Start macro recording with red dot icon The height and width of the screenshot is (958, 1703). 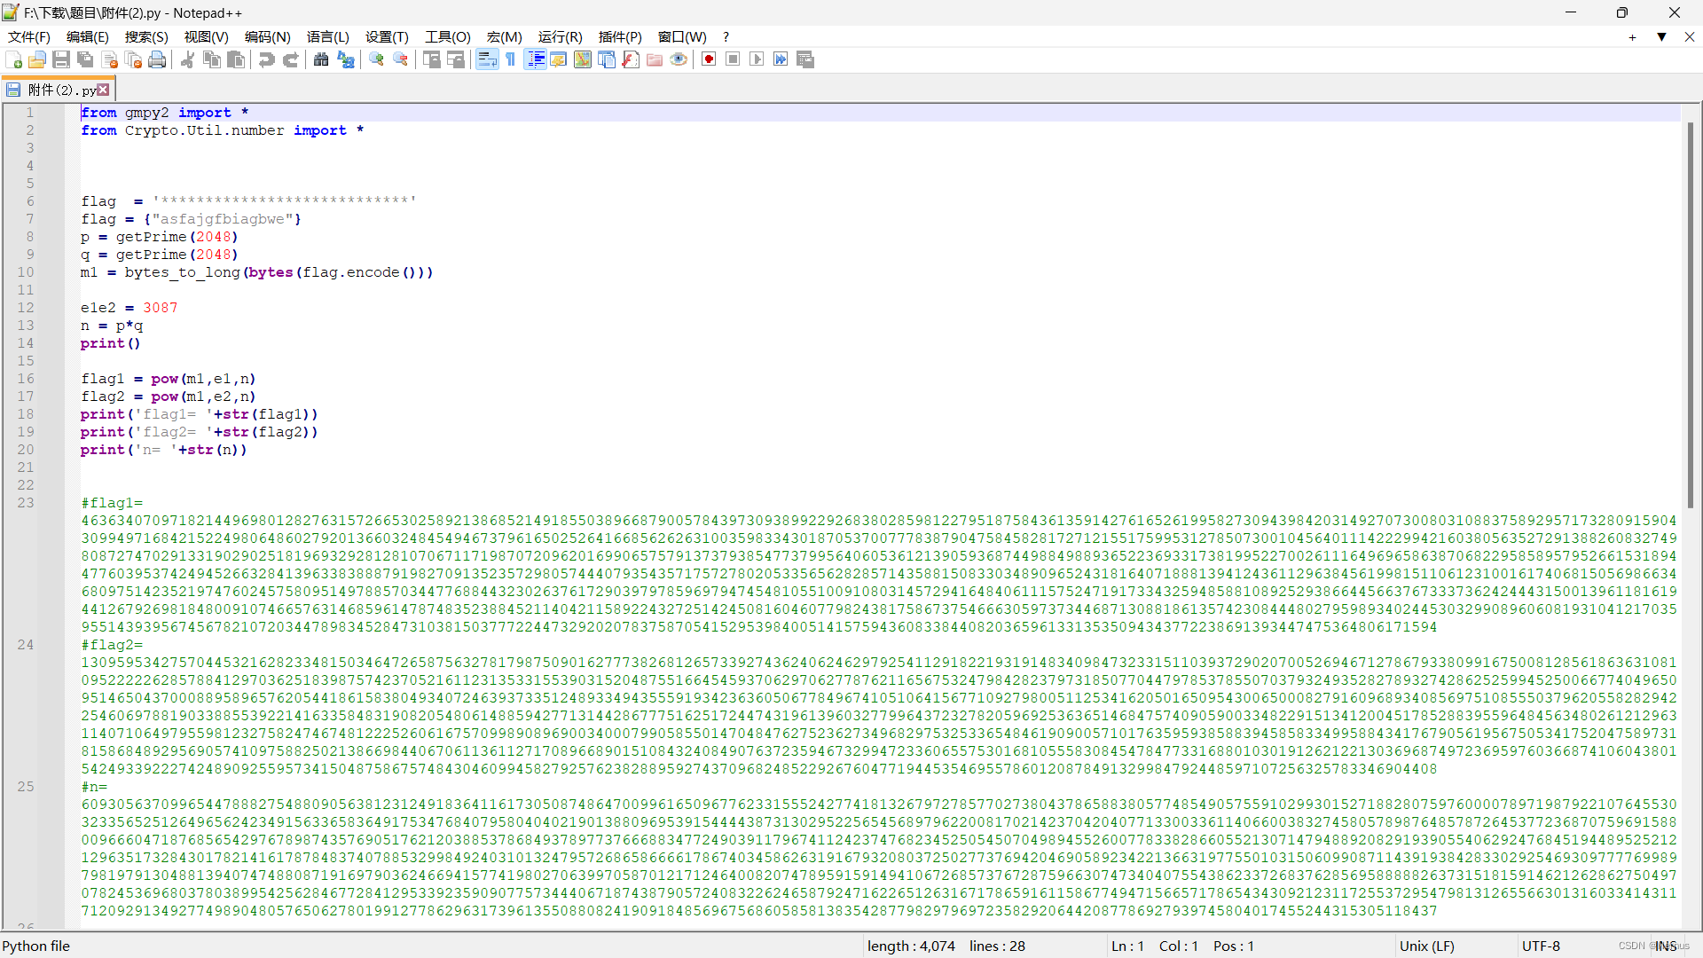click(709, 59)
